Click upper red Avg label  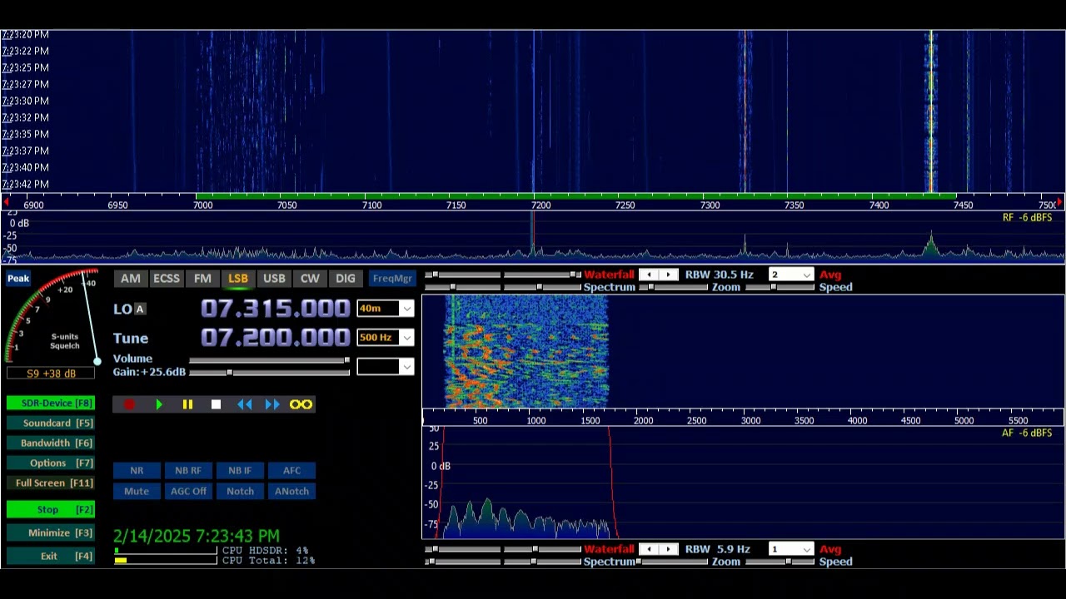pos(830,275)
